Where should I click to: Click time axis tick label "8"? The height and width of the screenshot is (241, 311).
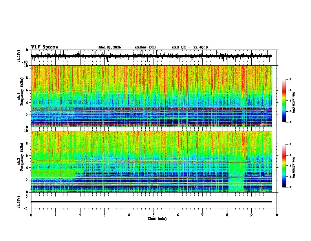(227, 215)
